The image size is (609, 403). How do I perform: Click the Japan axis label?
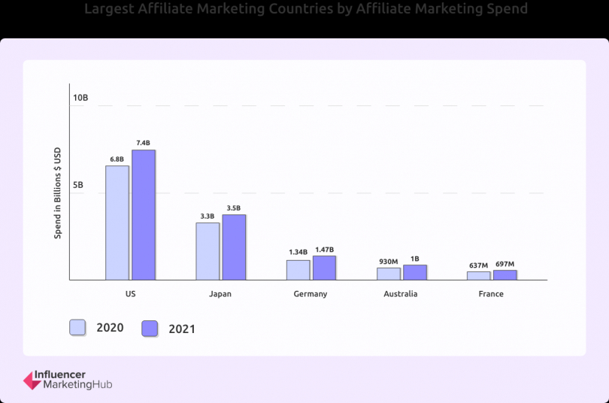[220, 294]
